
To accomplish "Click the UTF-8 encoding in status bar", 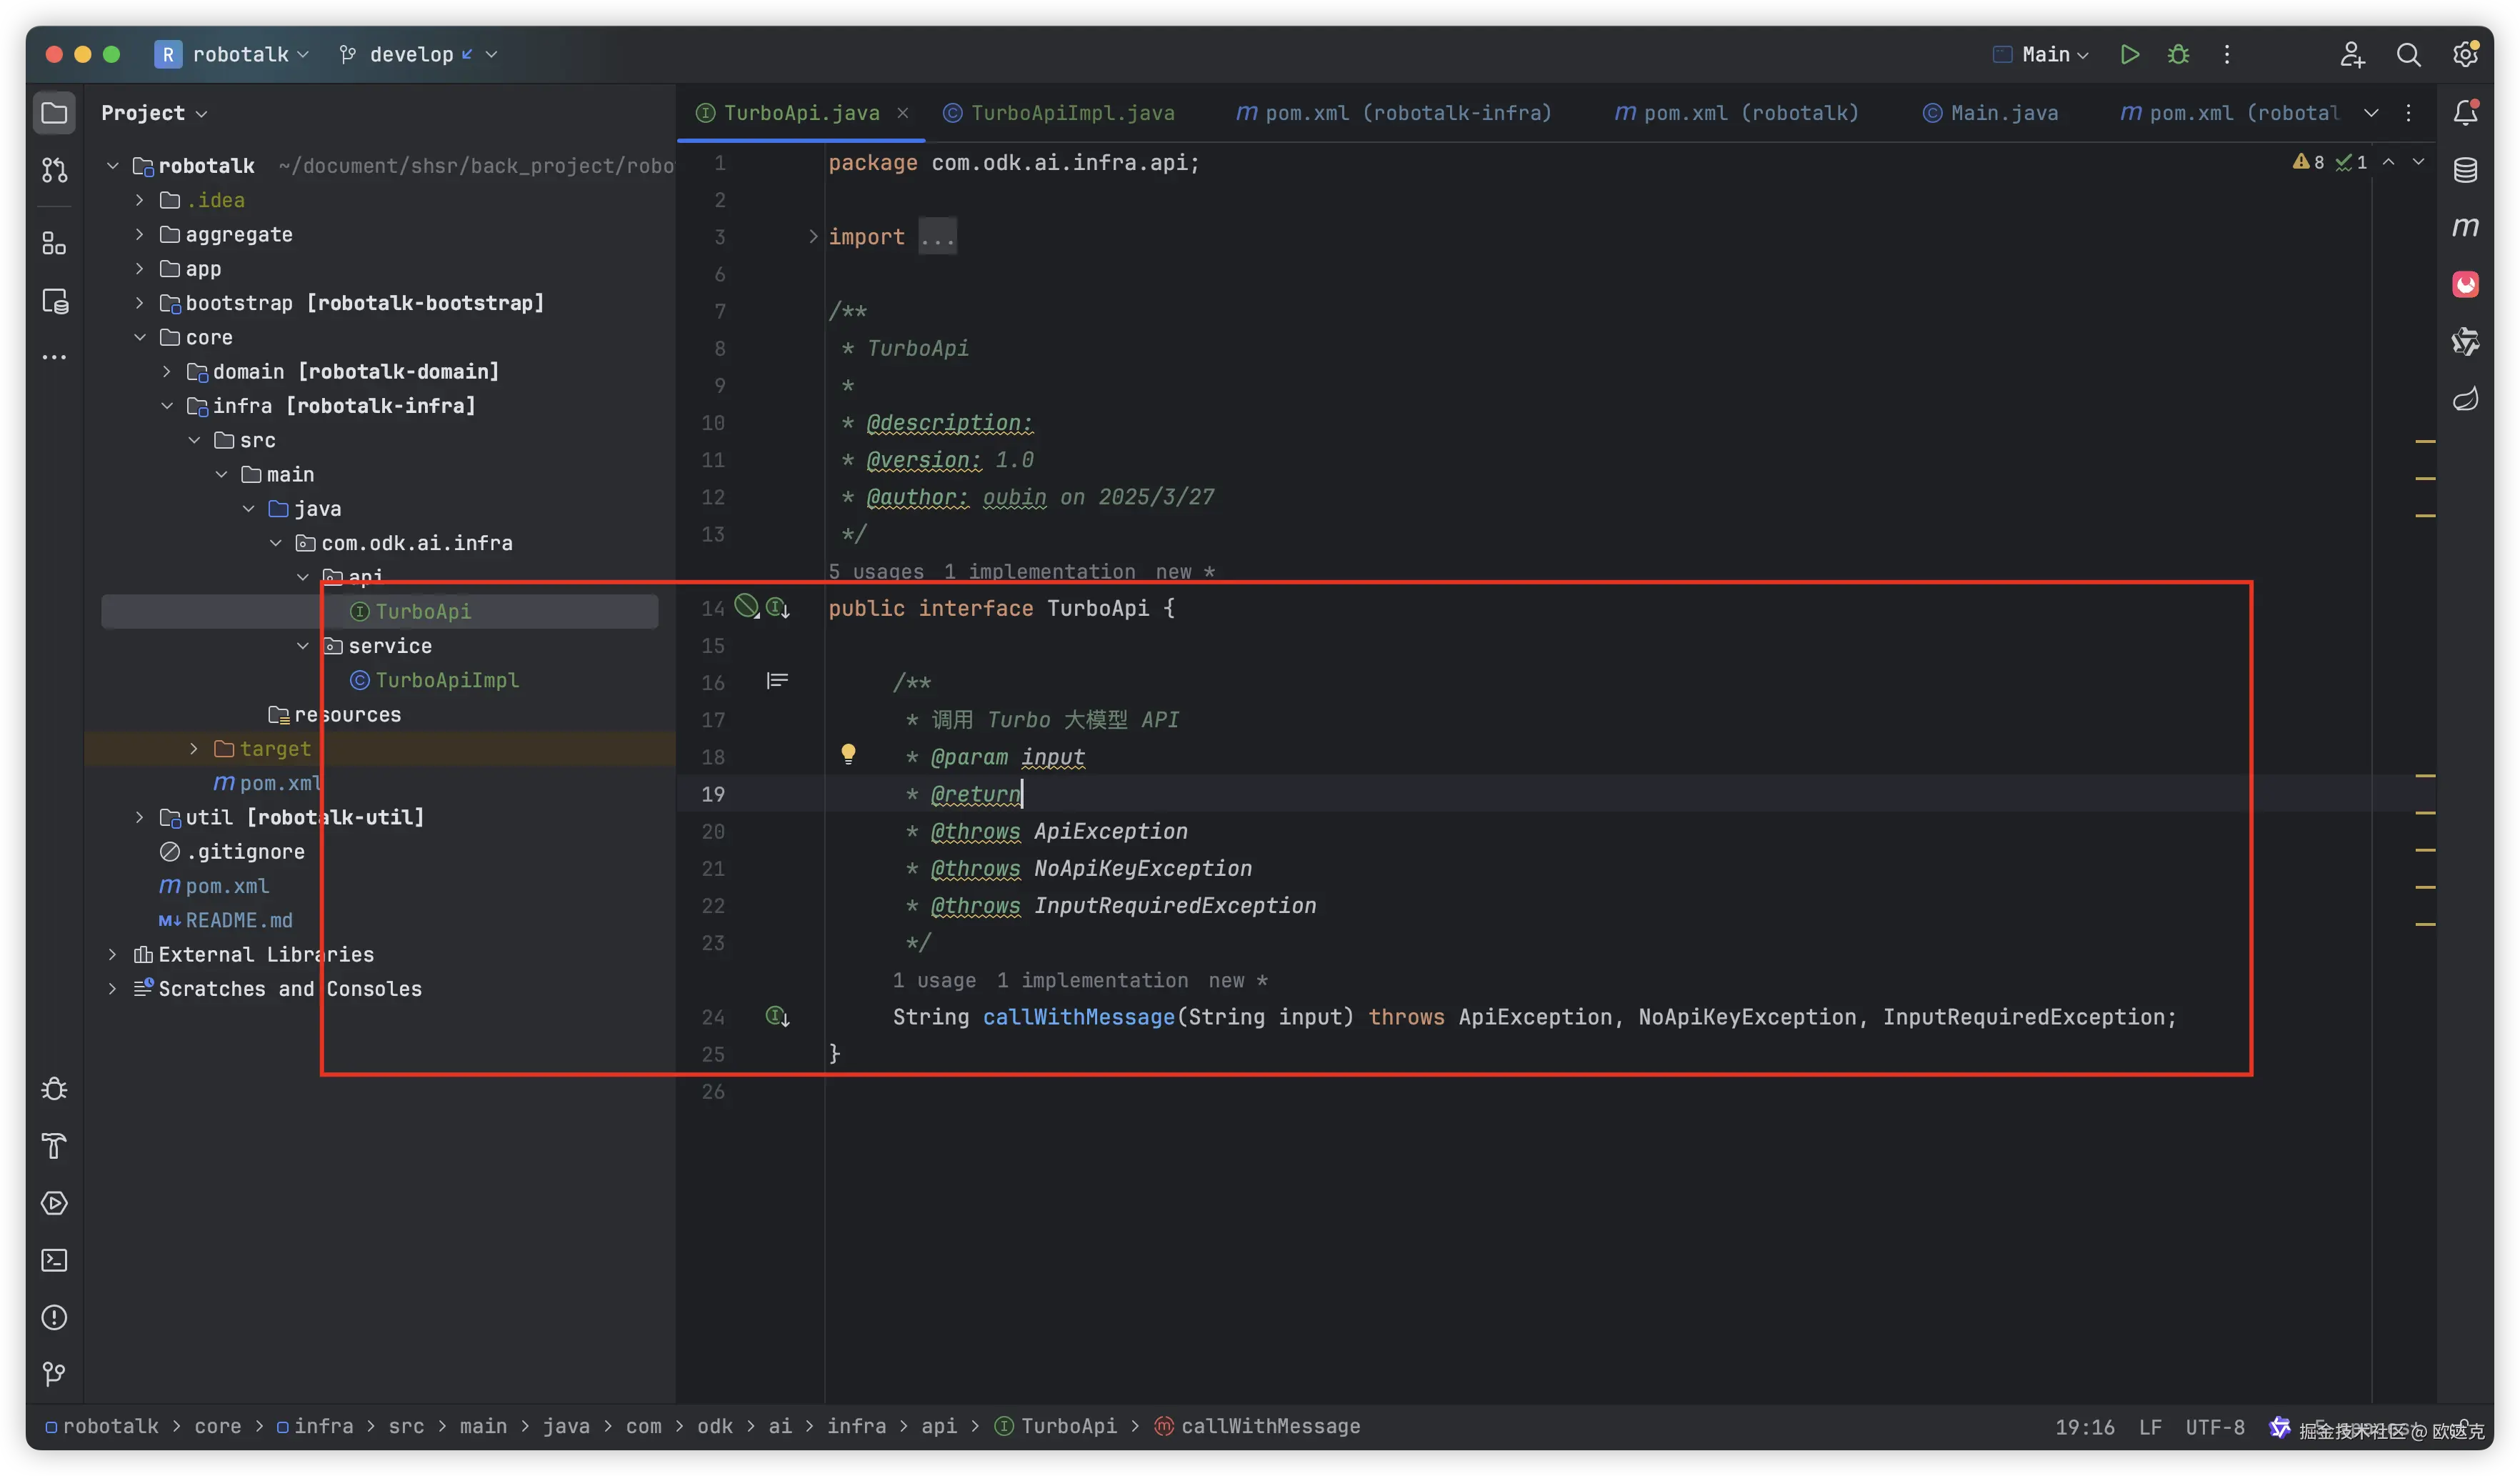I will point(2214,1427).
